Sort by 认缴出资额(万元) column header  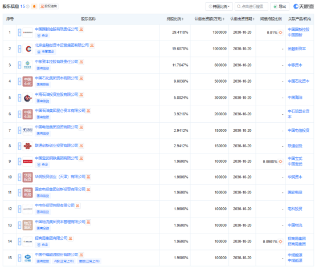pos(209,19)
